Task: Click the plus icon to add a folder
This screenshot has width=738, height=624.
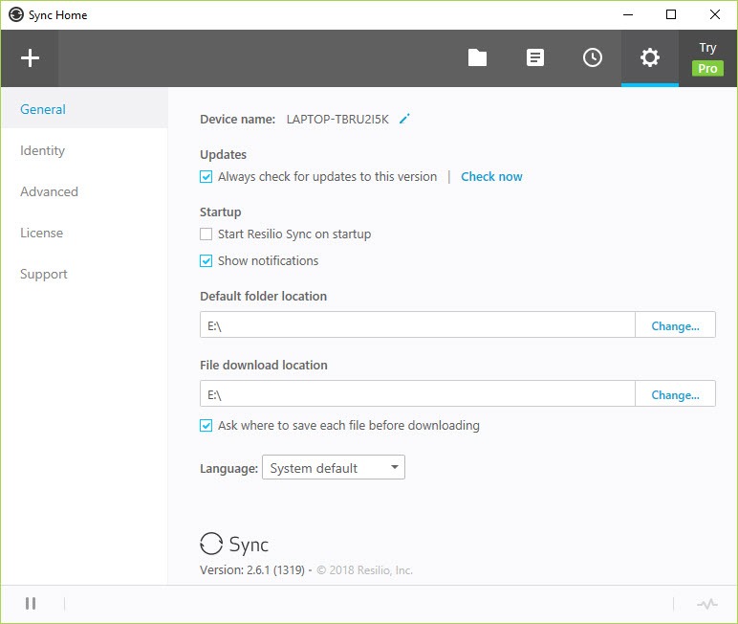Action: (30, 58)
